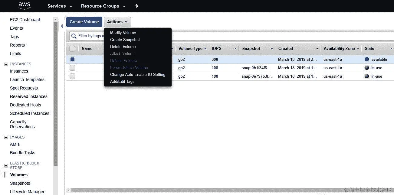Open Dedicated Hosts
The image size is (394, 195).
click(x=25, y=105)
